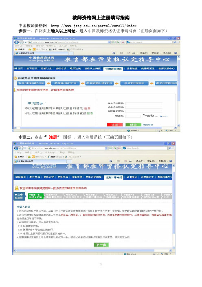Click the red 注册 button on login form

(x=115, y=125)
